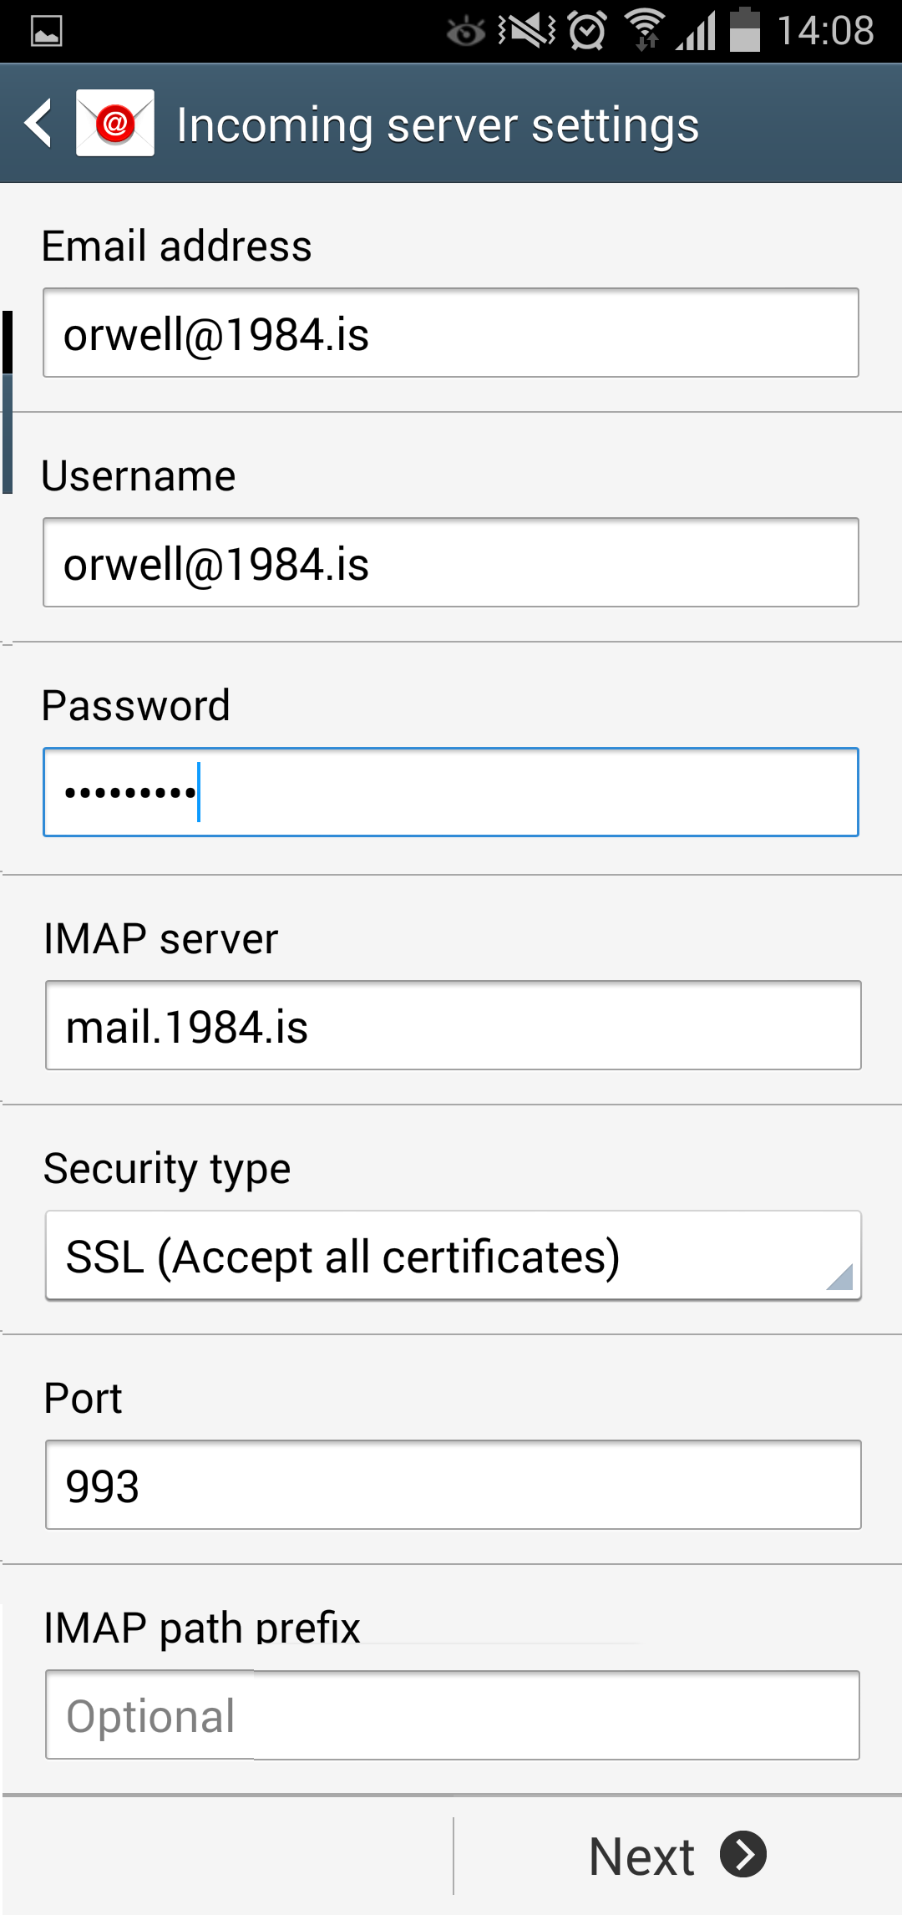Tap the alarm clock status icon
Image resolution: width=902 pixels, height=1915 pixels.
pyautogui.click(x=587, y=32)
